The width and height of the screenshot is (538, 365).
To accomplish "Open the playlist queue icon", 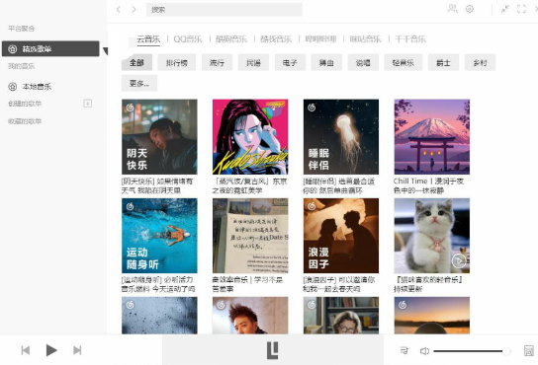I will pyautogui.click(x=404, y=350).
